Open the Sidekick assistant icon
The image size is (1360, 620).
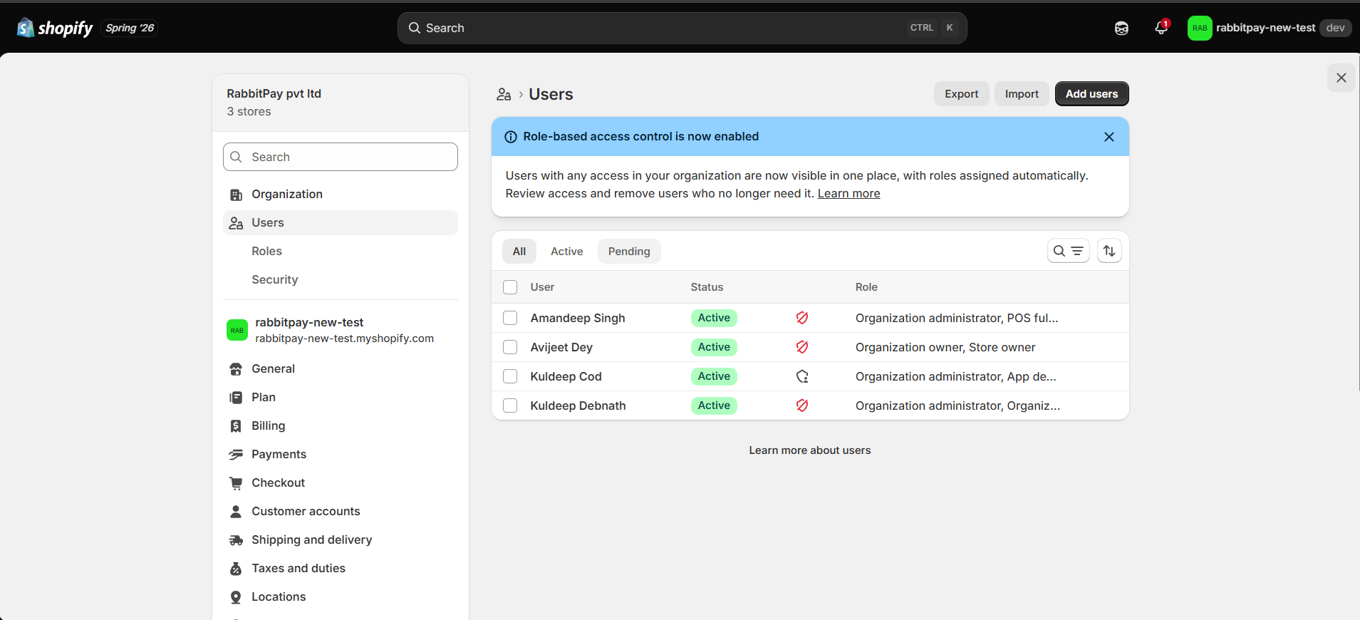click(1121, 29)
